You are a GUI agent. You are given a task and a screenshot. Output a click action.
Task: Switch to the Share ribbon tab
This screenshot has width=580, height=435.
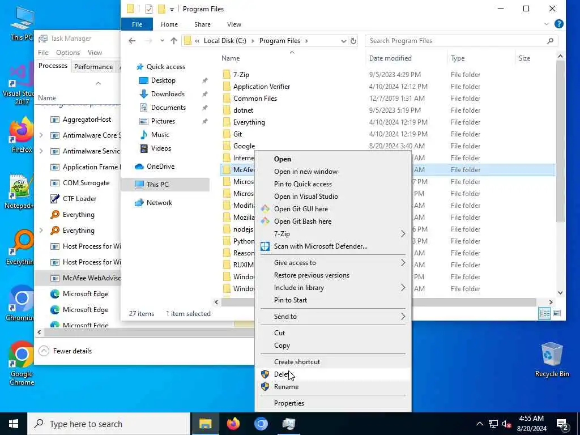tap(202, 24)
